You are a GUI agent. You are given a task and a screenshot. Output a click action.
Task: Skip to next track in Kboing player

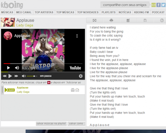pos(16,76)
